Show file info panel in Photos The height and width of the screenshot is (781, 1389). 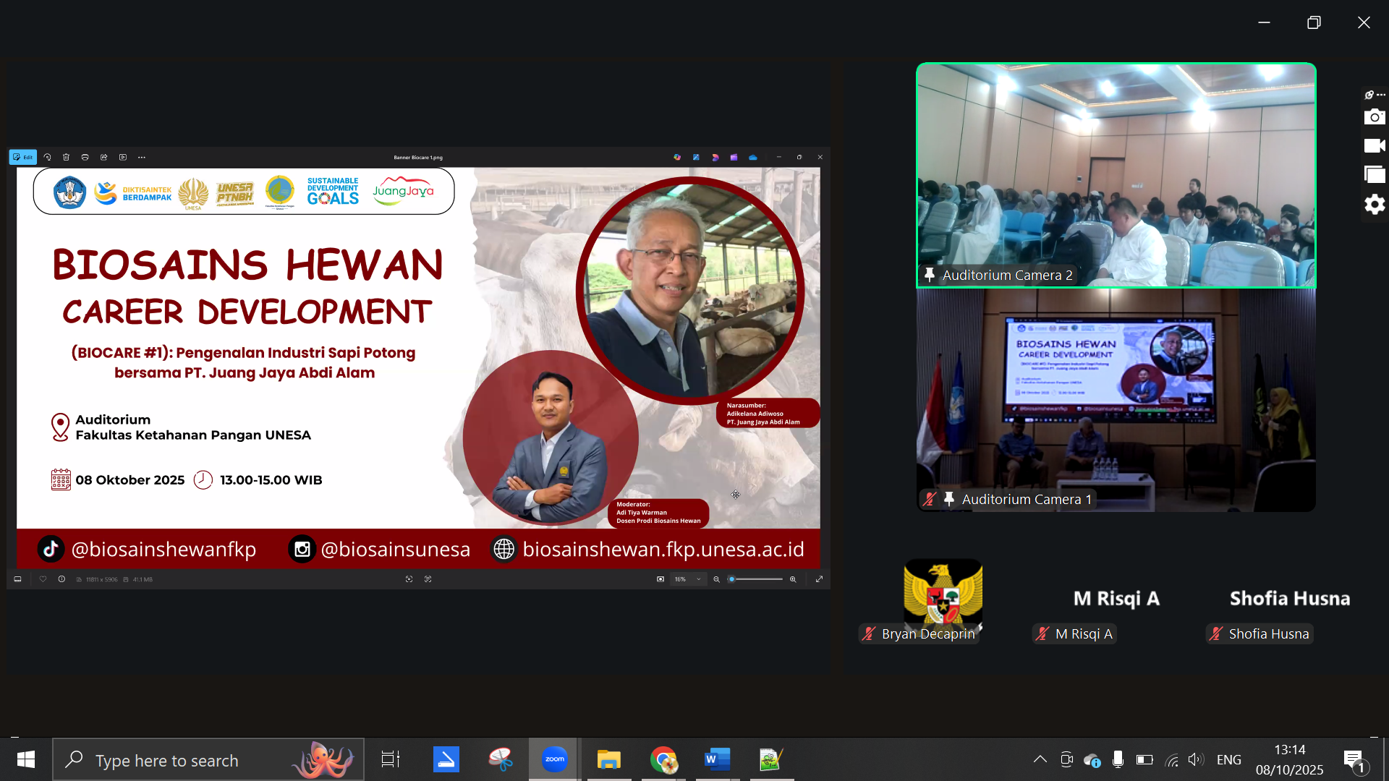click(61, 579)
